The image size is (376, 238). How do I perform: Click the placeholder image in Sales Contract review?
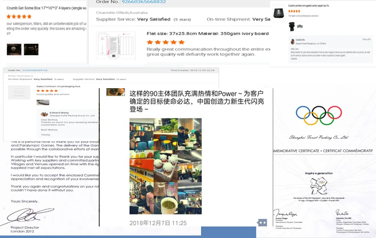(20, 92)
